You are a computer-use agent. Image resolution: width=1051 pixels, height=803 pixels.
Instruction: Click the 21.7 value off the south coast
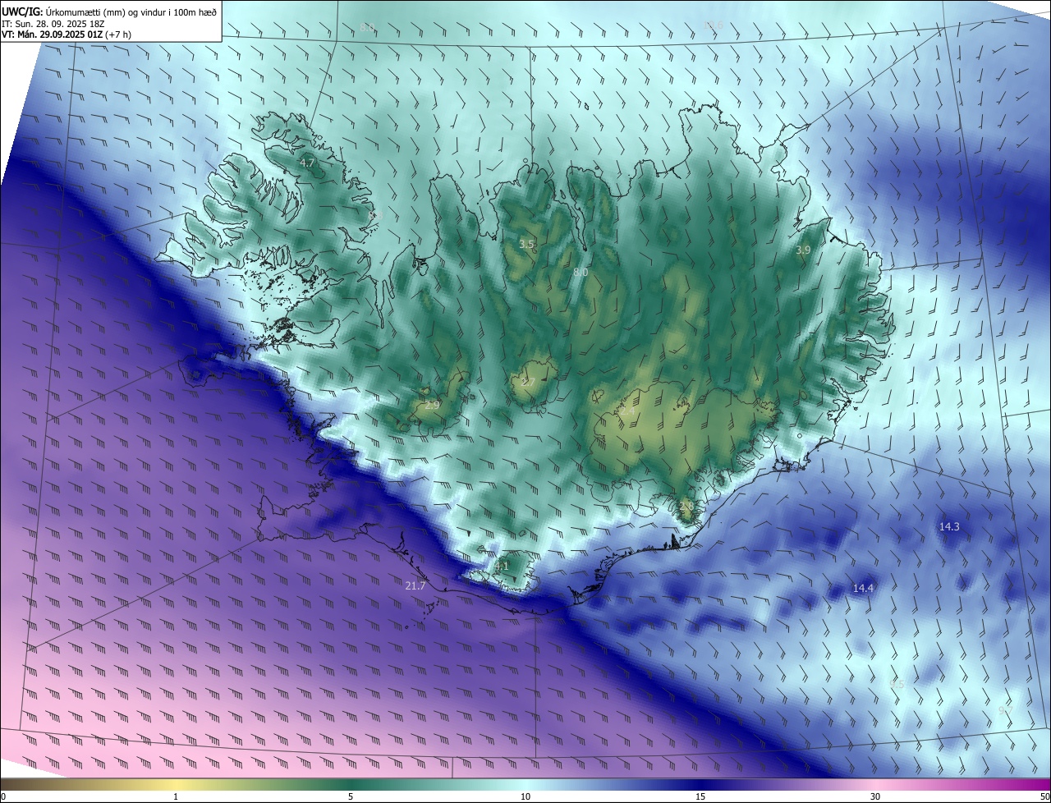(x=415, y=585)
